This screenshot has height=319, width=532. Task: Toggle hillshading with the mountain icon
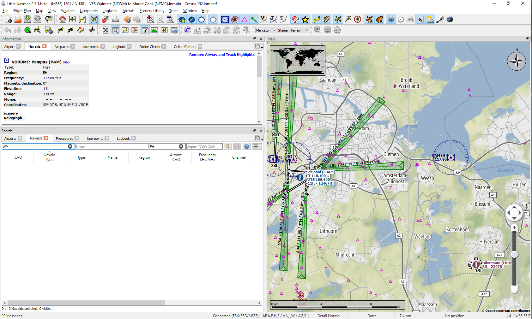tap(410, 19)
